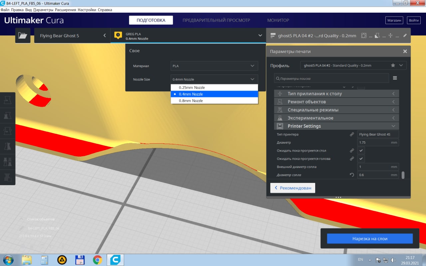426x266 pixels.
Task: Switch to МОНИТОР stage
Action: coord(278,20)
